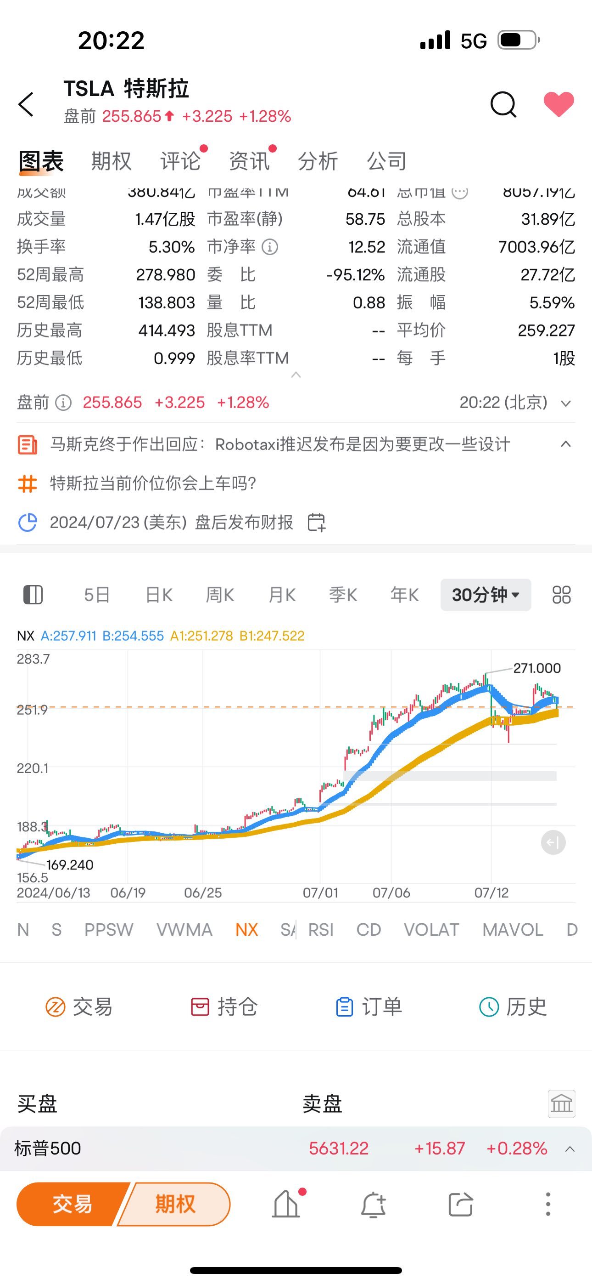The image size is (592, 1285).
Task: Tap the info icon next to 市净率
Action: [x=270, y=247]
